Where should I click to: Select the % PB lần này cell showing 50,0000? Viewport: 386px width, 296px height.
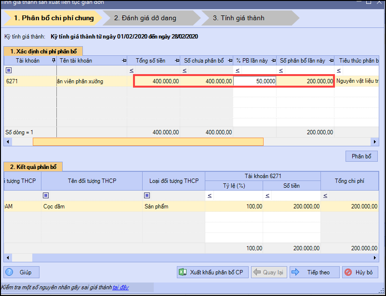pos(254,81)
